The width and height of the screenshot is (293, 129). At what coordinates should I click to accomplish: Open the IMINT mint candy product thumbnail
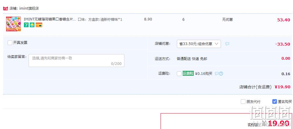(x=13, y=24)
